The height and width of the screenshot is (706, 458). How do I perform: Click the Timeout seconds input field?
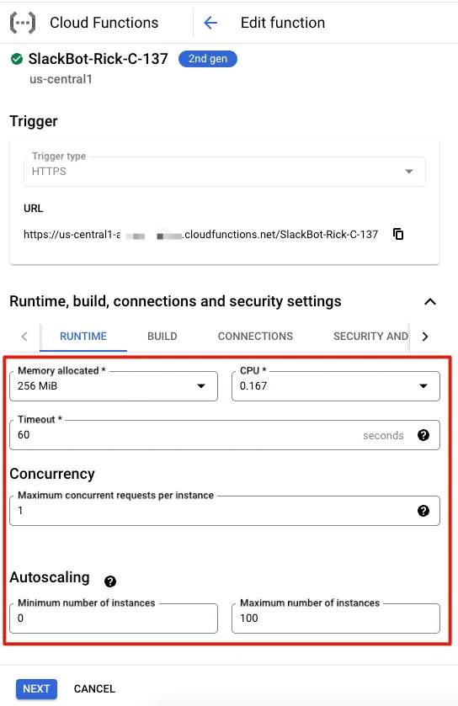tap(225, 435)
